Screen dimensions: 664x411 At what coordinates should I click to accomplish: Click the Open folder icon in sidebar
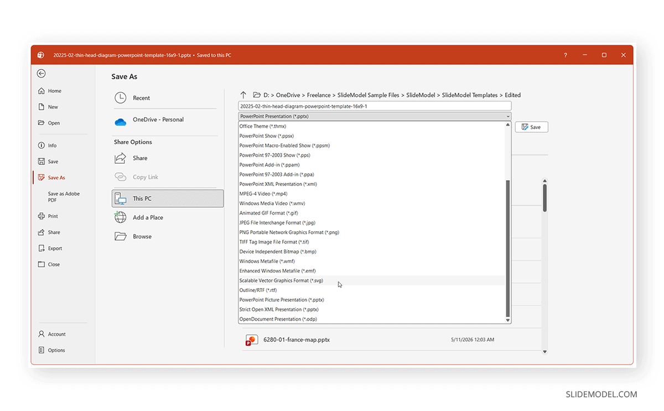pos(41,123)
